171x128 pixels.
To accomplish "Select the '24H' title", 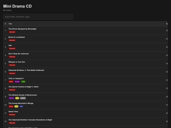I will (10, 46).
